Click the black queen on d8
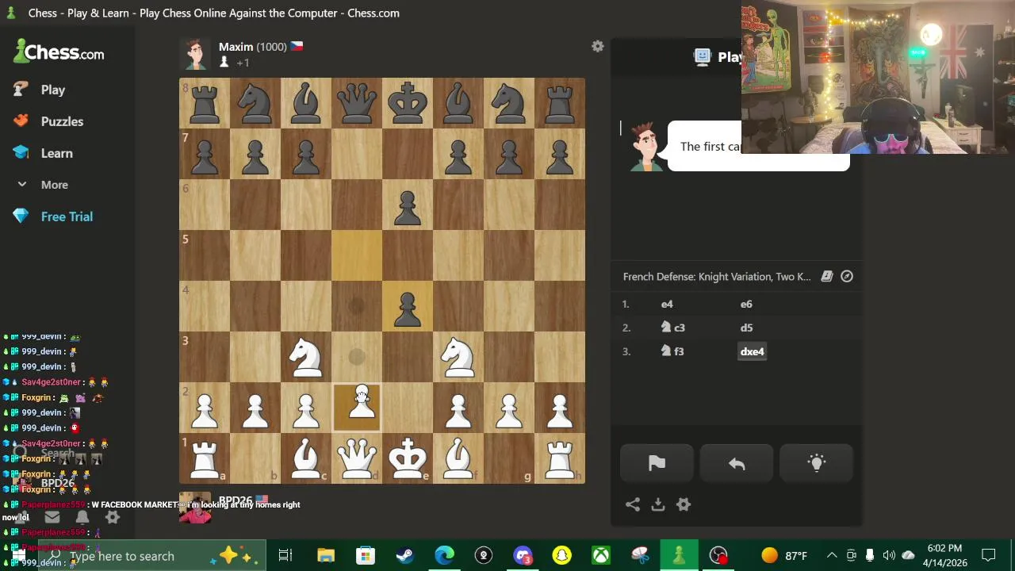This screenshot has height=571, width=1015. (357, 103)
